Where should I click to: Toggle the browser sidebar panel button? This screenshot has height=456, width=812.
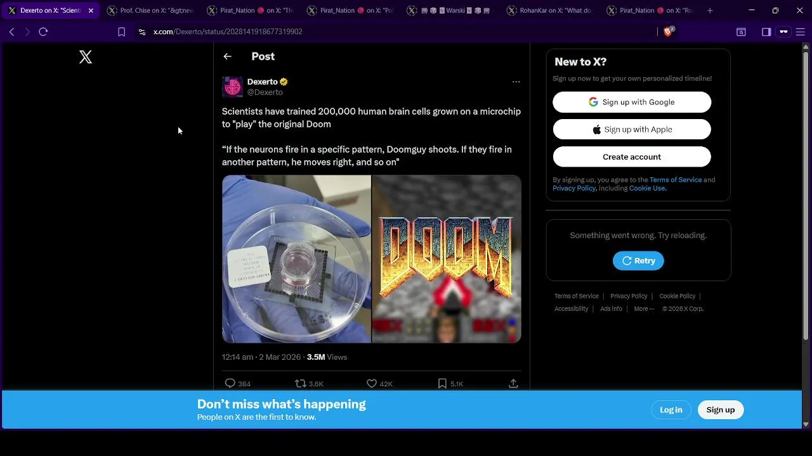click(766, 32)
